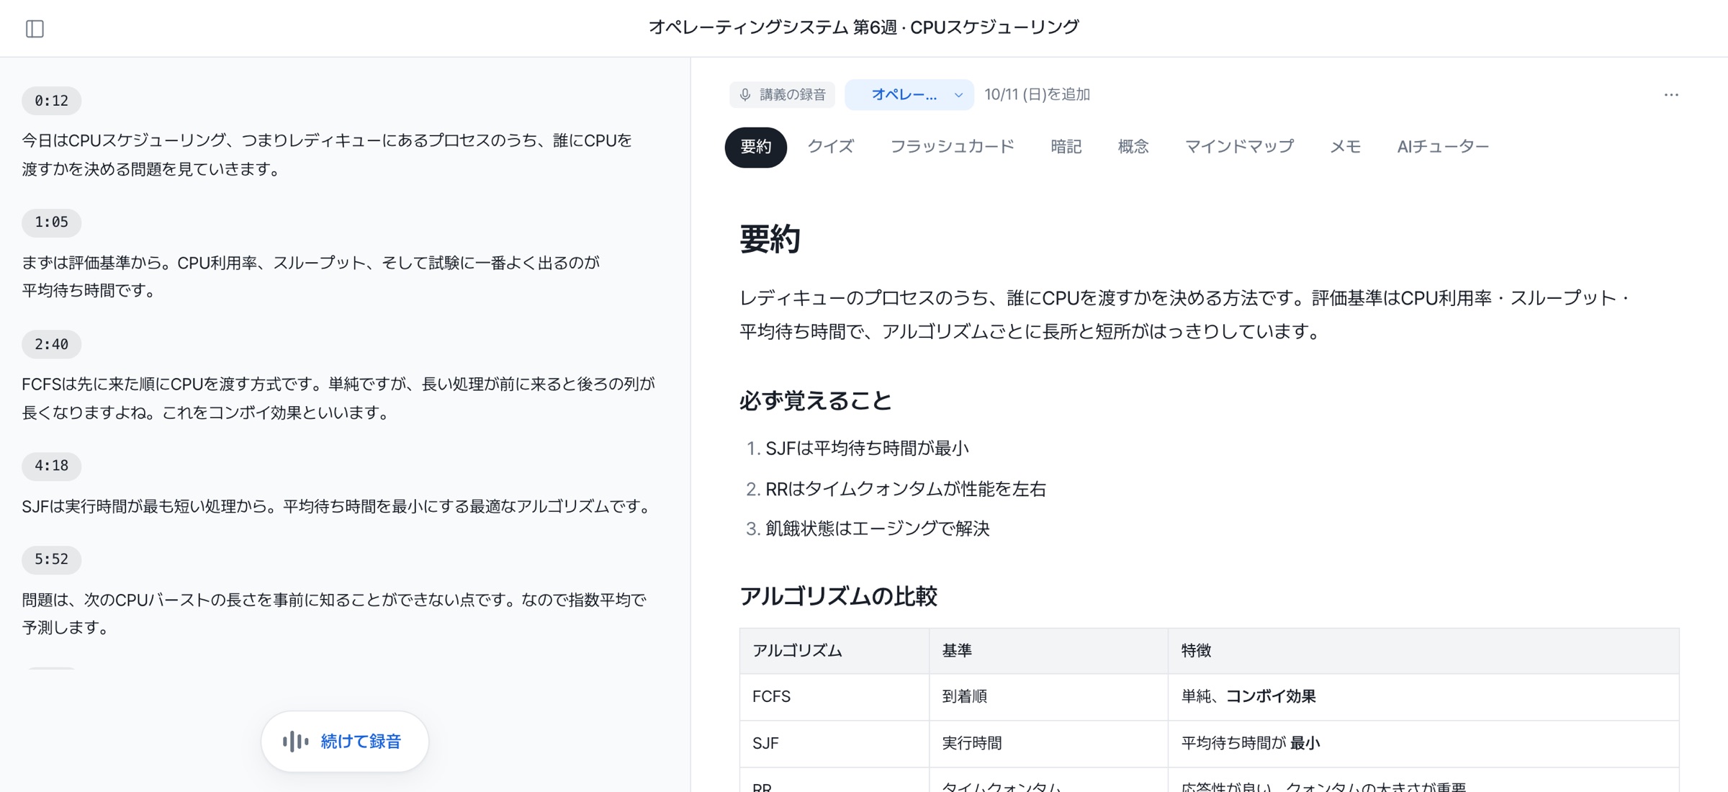Click the transcript line starting FCFSは先に来た順
The height and width of the screenshot is (792, 1728).
[338, 398]
